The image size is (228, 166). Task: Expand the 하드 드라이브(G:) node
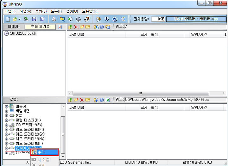click(6, 134)
